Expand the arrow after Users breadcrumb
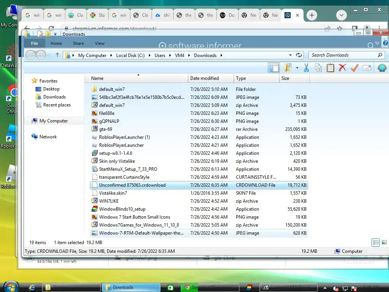 coord(170,56)
